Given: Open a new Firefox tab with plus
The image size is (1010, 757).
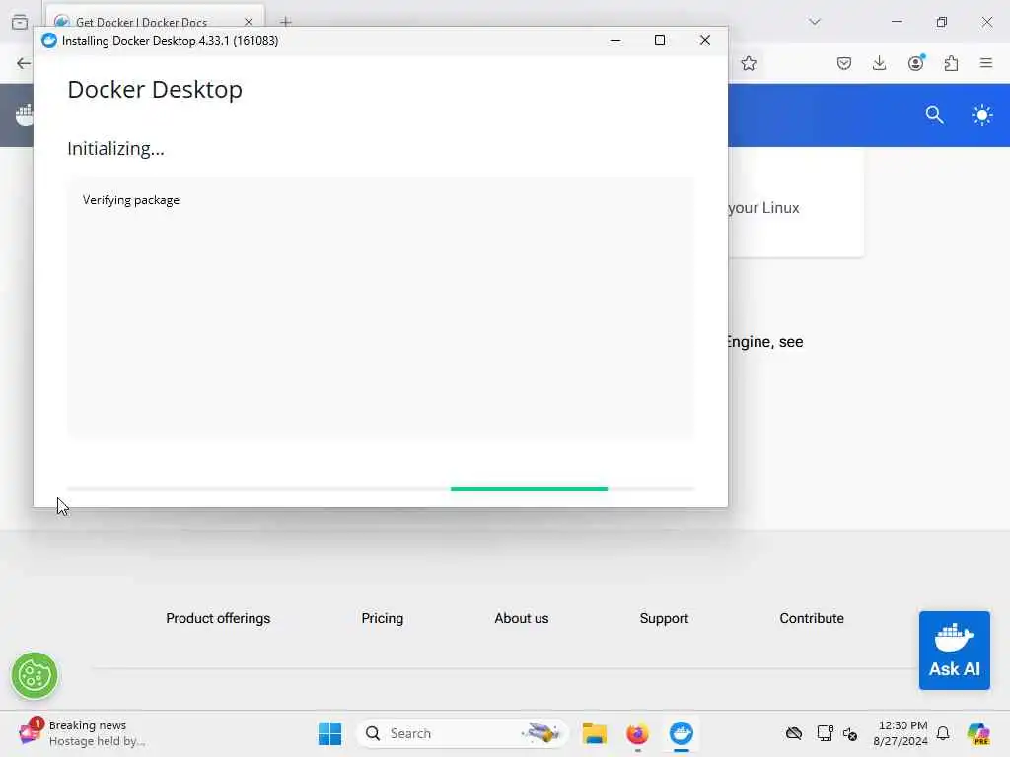Looking at the screenshot, I should click(x=286, y=22).
